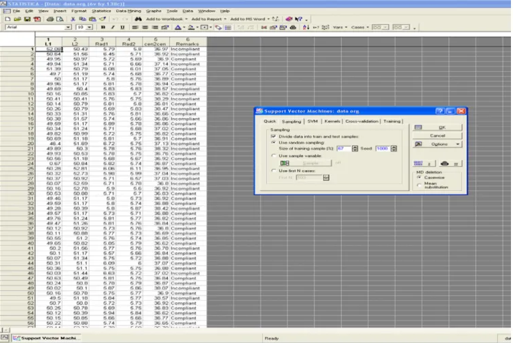The height and width of the screenshot is (343, 513).
Task: Open the Statistics menu
Action: point(101,11)
